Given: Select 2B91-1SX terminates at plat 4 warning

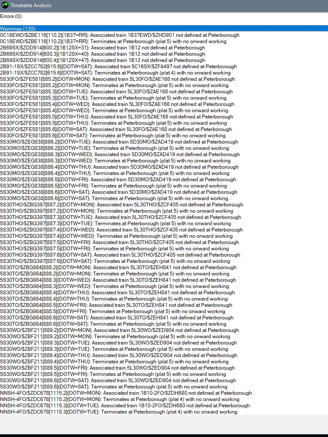Looking at the screenshot, I should 115,73.
